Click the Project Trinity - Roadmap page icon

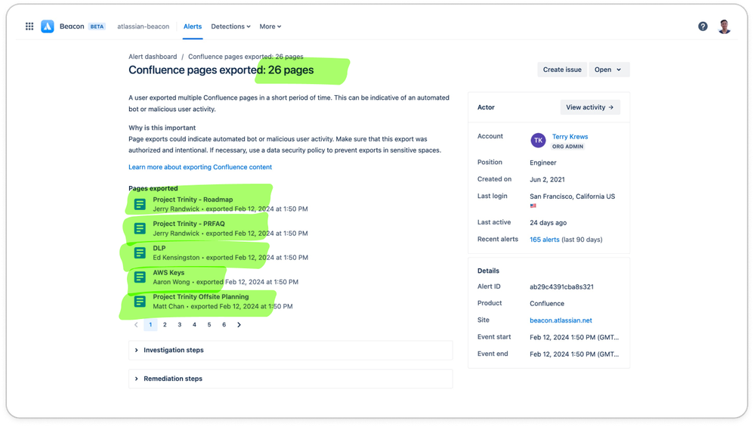(140, 204)
